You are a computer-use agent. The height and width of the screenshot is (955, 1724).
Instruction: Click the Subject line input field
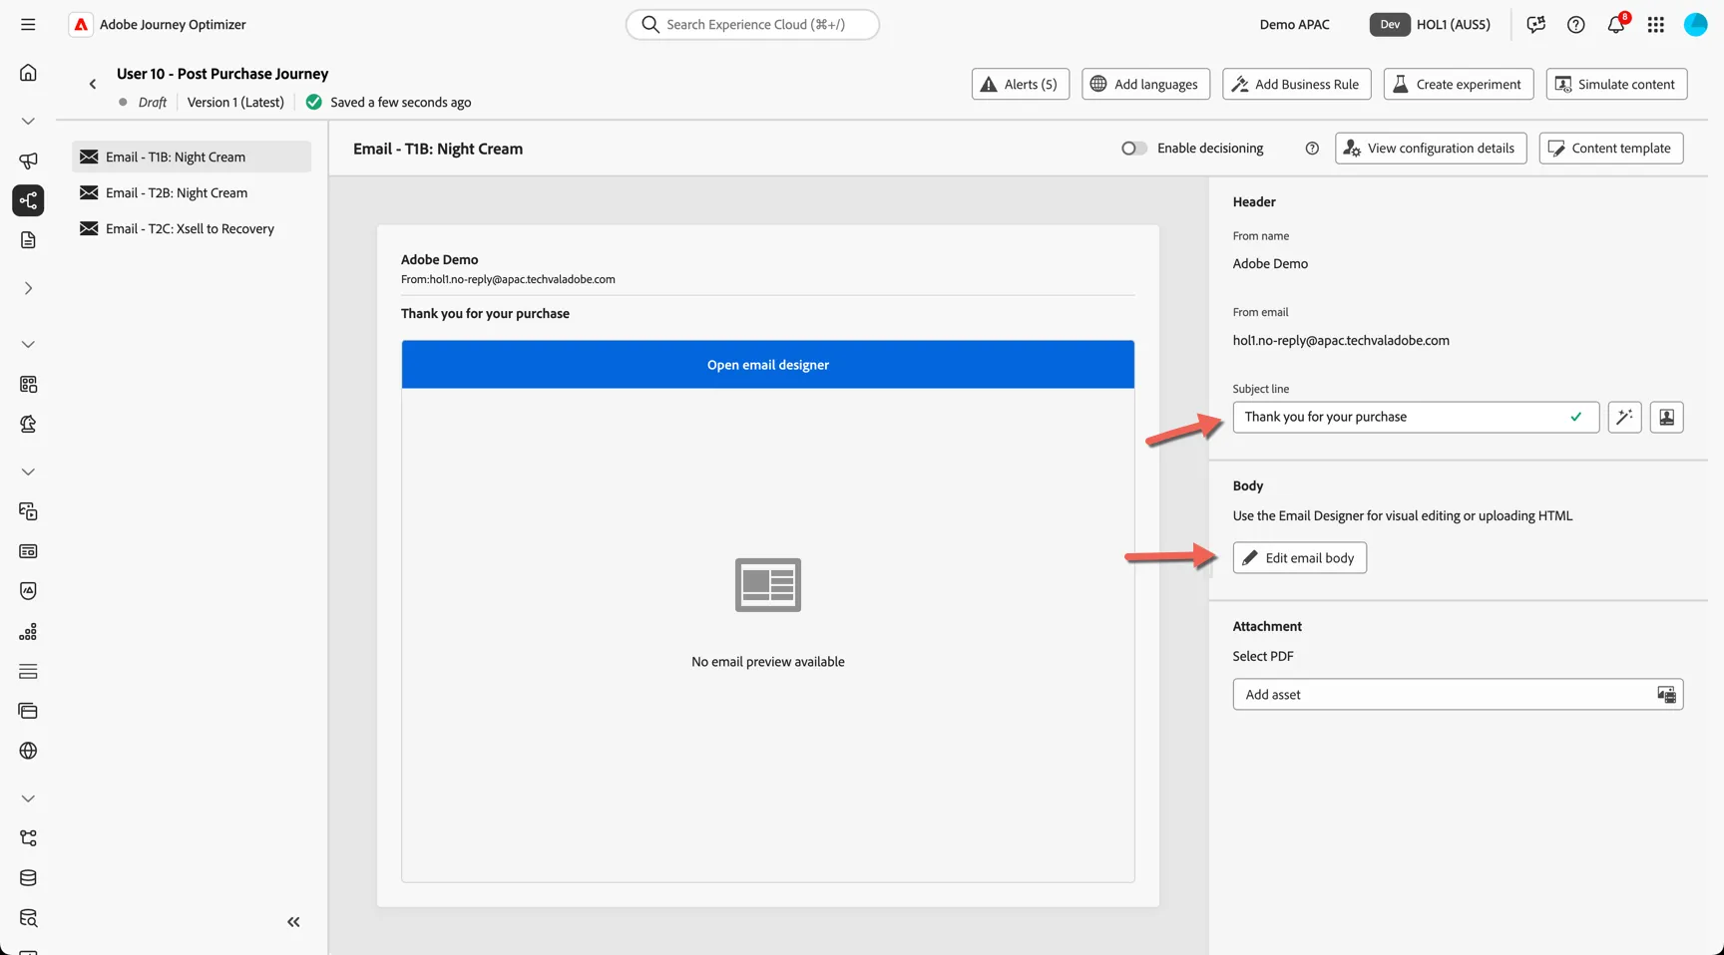pos(1416,417)
